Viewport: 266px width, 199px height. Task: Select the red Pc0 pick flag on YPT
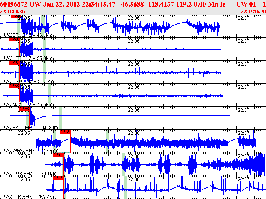[x=14, y=40]
